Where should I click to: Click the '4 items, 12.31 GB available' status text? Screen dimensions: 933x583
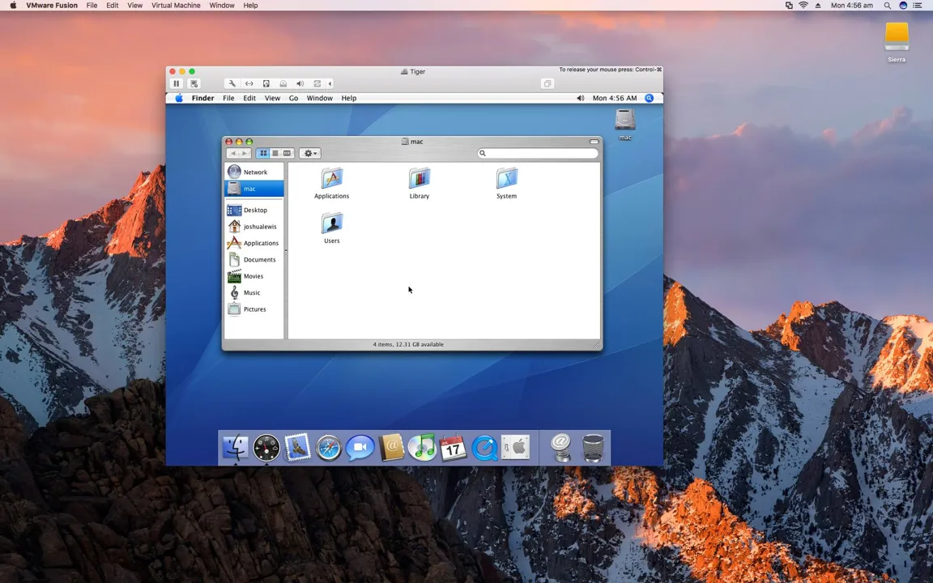[408, 344]
